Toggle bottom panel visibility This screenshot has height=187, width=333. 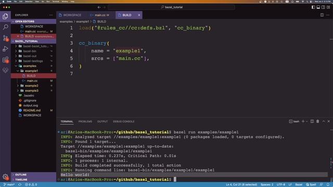pos(318,7)
